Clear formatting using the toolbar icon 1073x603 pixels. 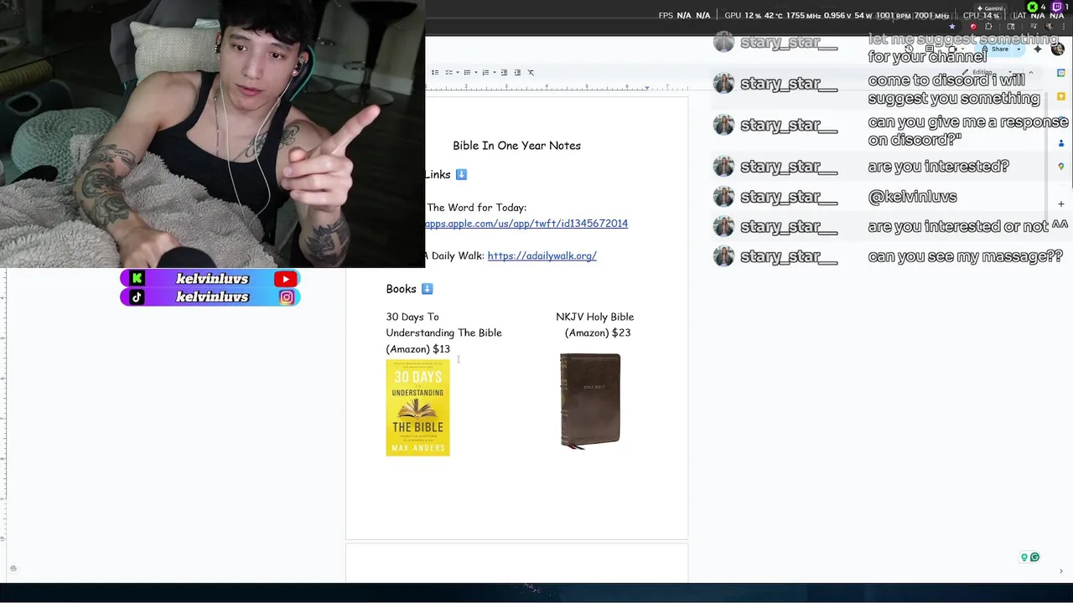531,73
